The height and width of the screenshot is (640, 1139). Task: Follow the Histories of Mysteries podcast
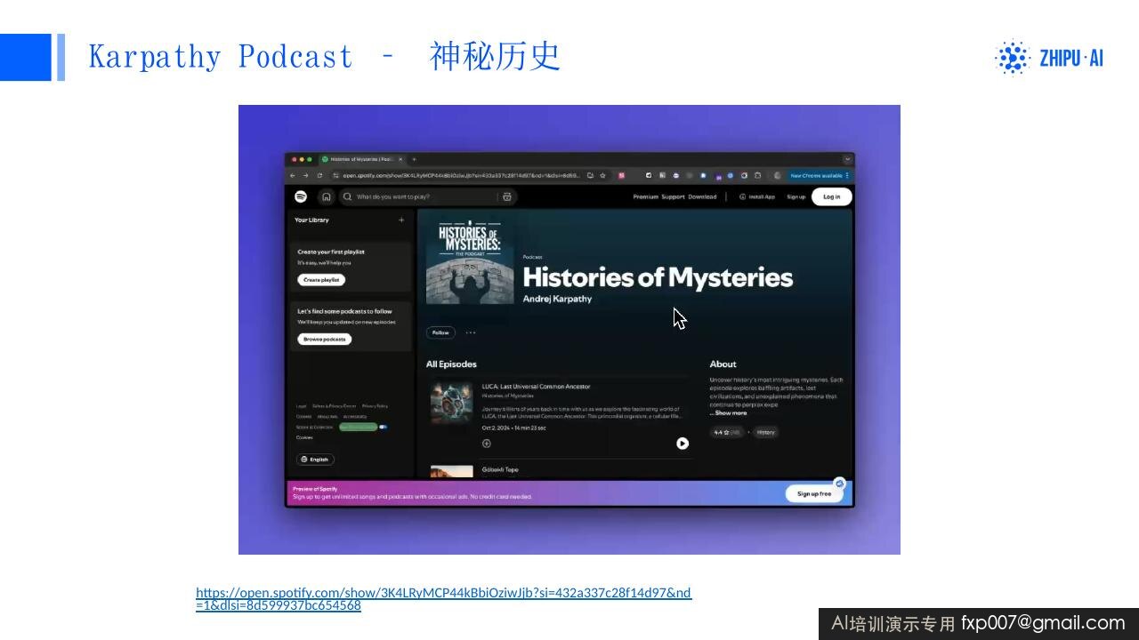pyautogui.click(x=440, y=332)
